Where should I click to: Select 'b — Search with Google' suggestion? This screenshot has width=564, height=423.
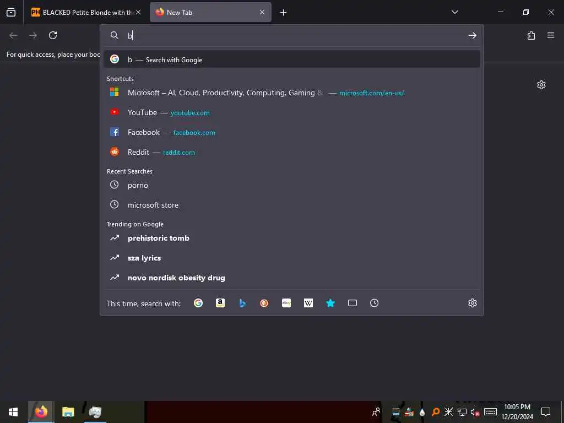[x=292, y=59]
